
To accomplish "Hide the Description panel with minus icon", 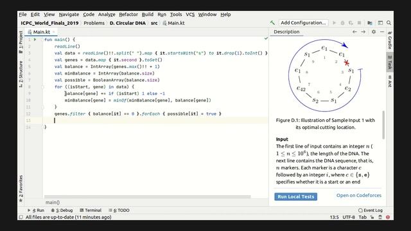I will tap(382, 31).
